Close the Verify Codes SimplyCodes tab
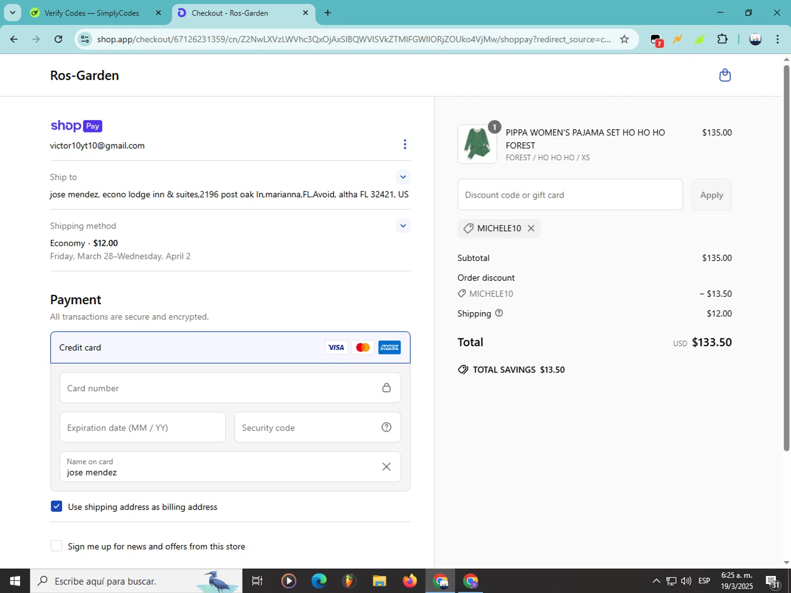The image size is (791, 593). tap(158, 13)
